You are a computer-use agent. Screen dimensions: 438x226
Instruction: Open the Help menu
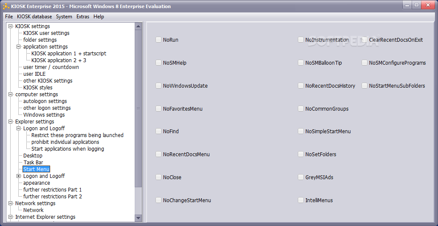coord(99,17)
